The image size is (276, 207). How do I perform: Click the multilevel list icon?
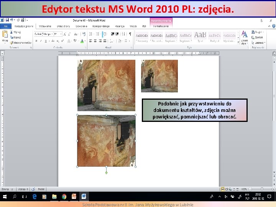[105, 34]
